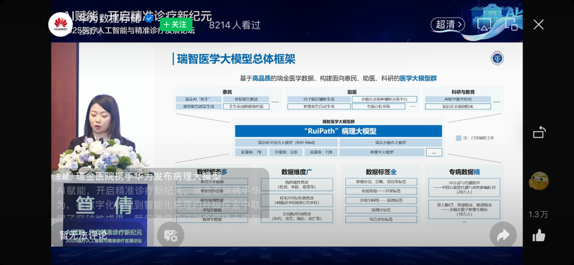Image resolution: width=574 pixels, height=265 pixels.
Task: Tap the 科研与教育 column heading
Action: tap(463, 92)
